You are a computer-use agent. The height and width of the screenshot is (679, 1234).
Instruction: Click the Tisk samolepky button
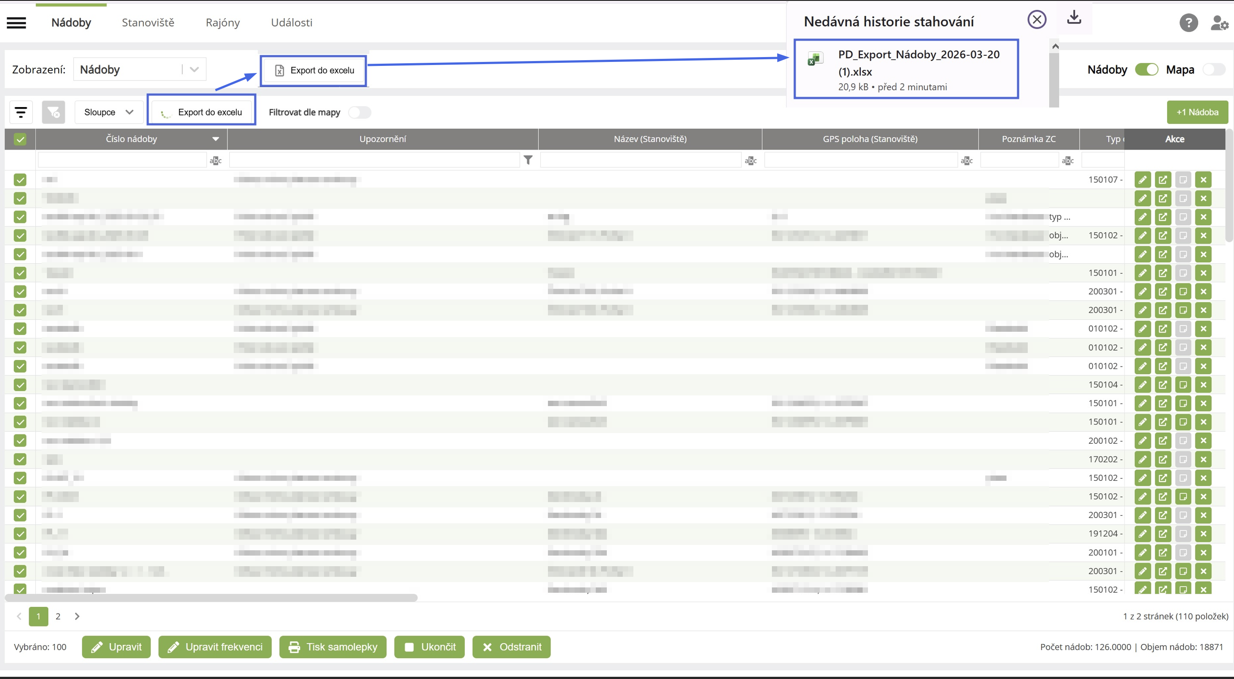[x=333, y=648]
